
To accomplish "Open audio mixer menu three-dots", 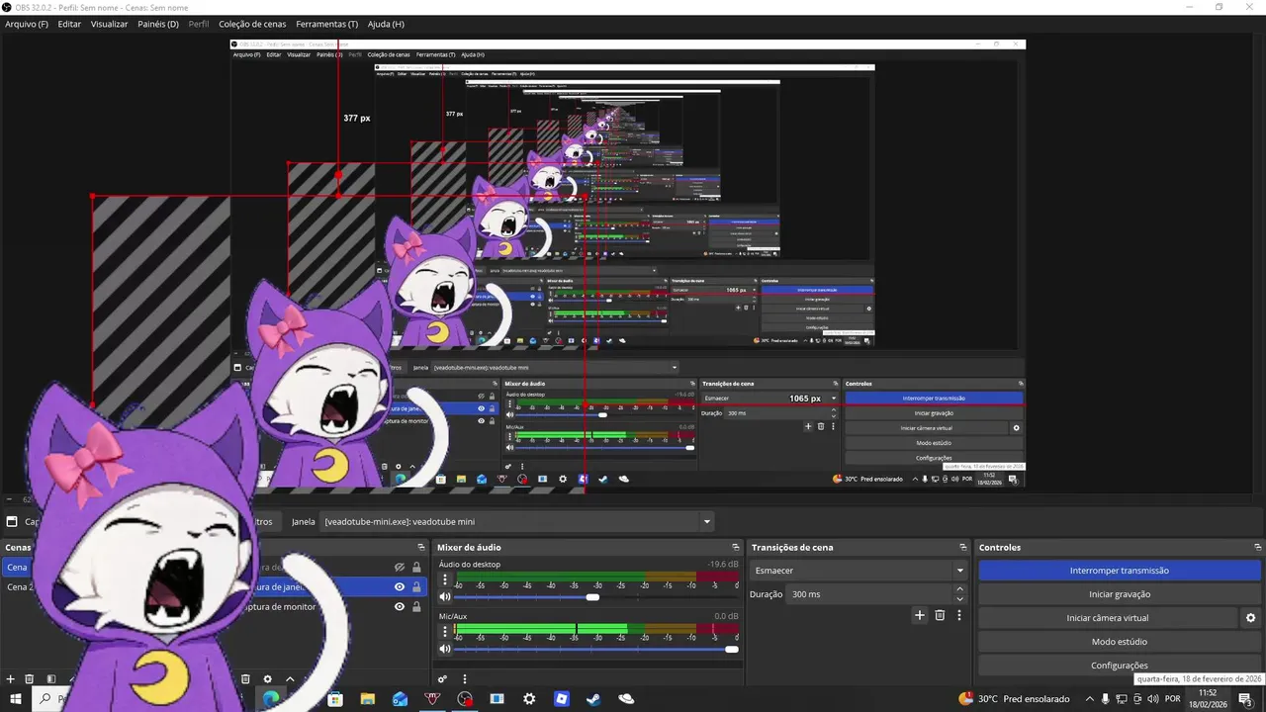I will click(x=464, y=679).
